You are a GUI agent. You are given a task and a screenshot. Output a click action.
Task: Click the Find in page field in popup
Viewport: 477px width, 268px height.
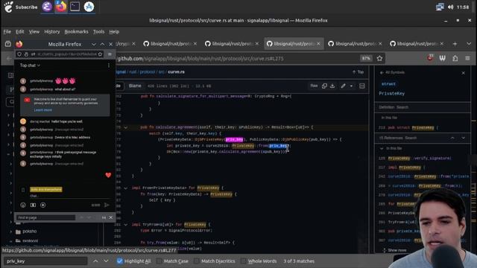[x=45, y=217]
